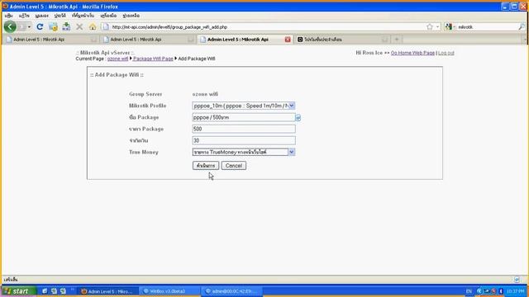Viewport: 529px width, 297px height.
Task: Open the True Money dropdown
Action: pyautogui.click(x=244, y=152)
